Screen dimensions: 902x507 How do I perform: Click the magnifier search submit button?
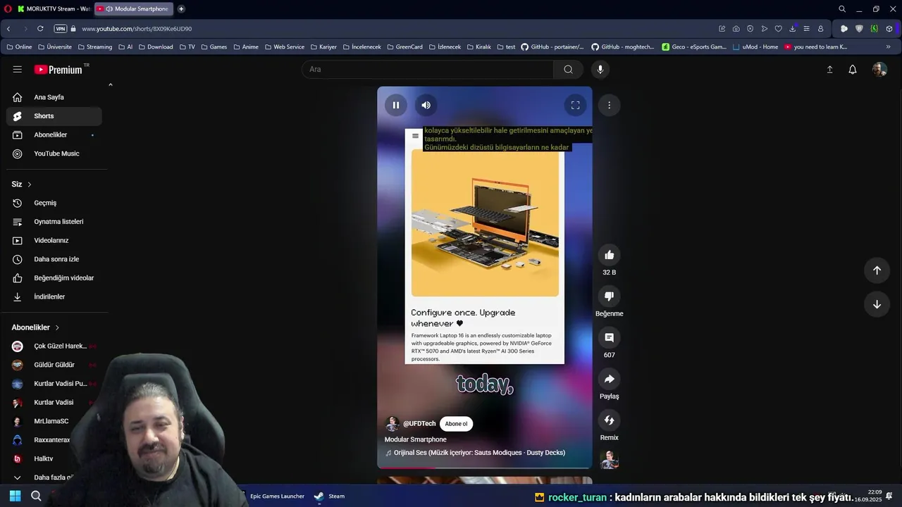[568, 69]
